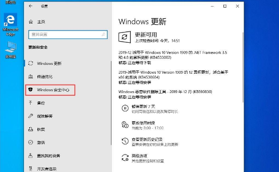This screenshot has width=279, height=172.
Task: Click the KB4530684 update entry text
Action: point(173,75)
